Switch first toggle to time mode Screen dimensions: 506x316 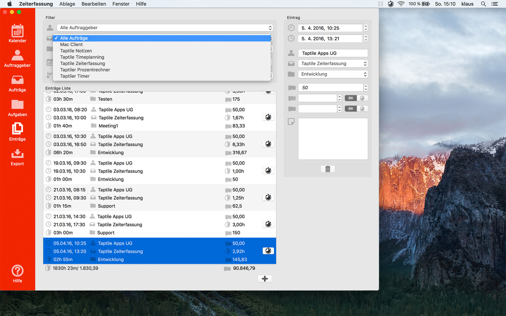(x=362, y=98)
